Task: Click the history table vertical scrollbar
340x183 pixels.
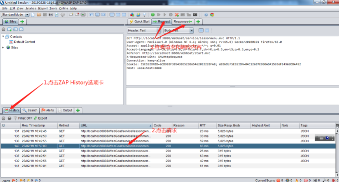Action: pos(337,153)
